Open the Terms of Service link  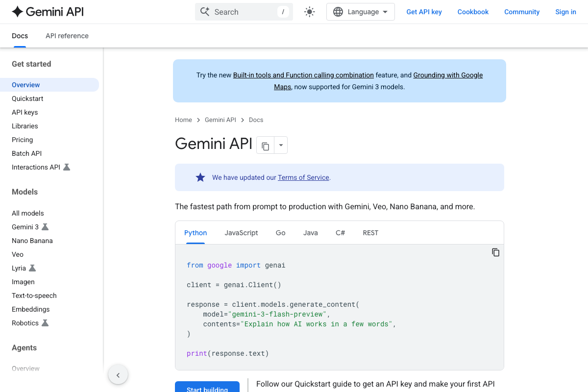coord(303,177)
